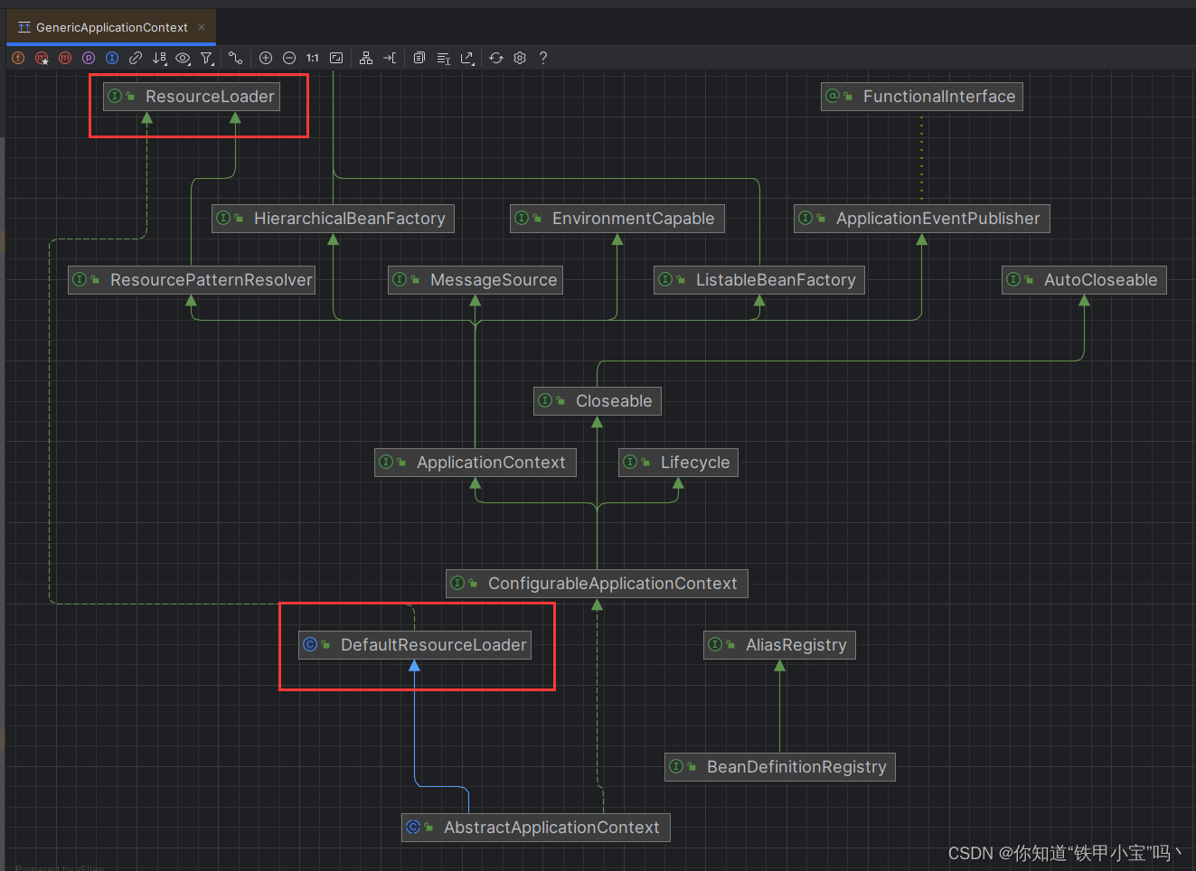Image resolution: width=1196 pixels, height=871 pixels.
Task: Open the help question mark
Action: (543, 58)
